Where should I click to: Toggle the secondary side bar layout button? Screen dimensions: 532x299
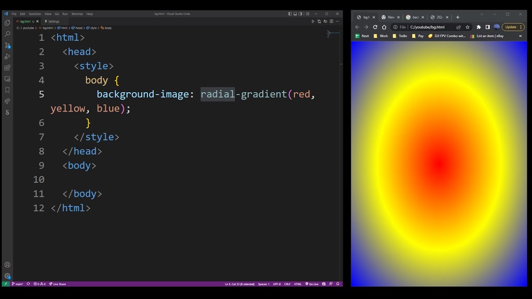click(x=301, y=14)
